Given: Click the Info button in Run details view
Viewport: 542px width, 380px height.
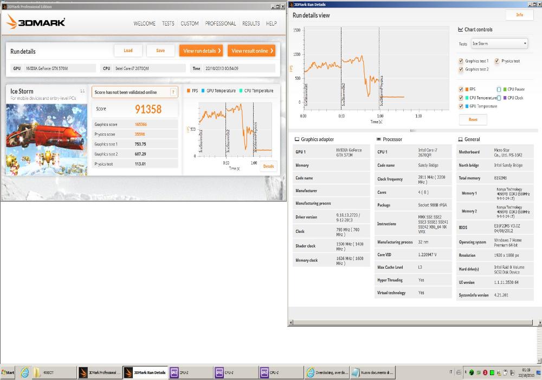Looking at the screenshot, I should pyautogui.click(x=520, y=15).
